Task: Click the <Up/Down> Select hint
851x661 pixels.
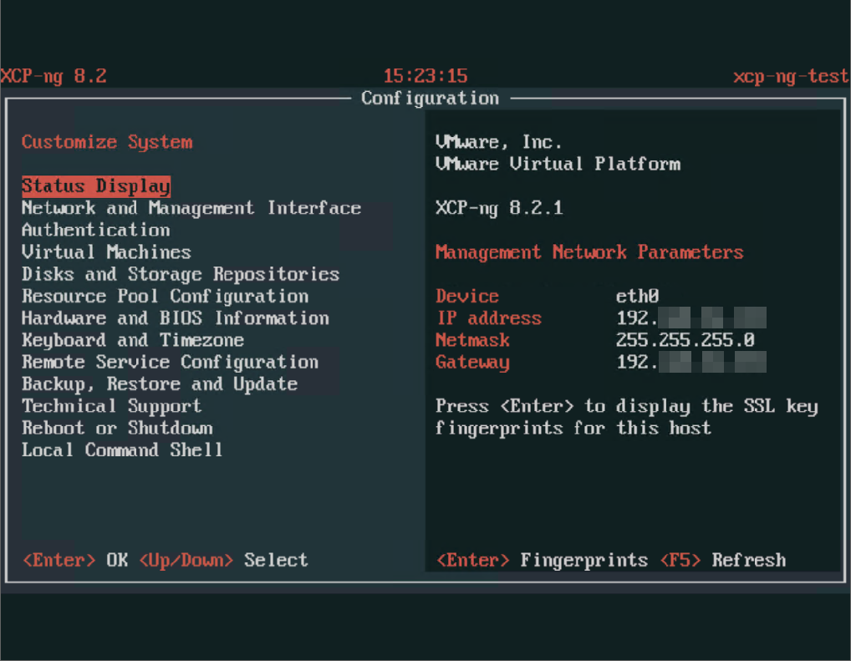Action: [x=223, y=560]
